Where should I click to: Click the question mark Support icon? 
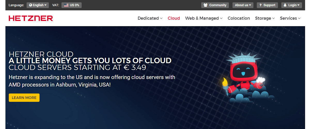coord(261,5)
